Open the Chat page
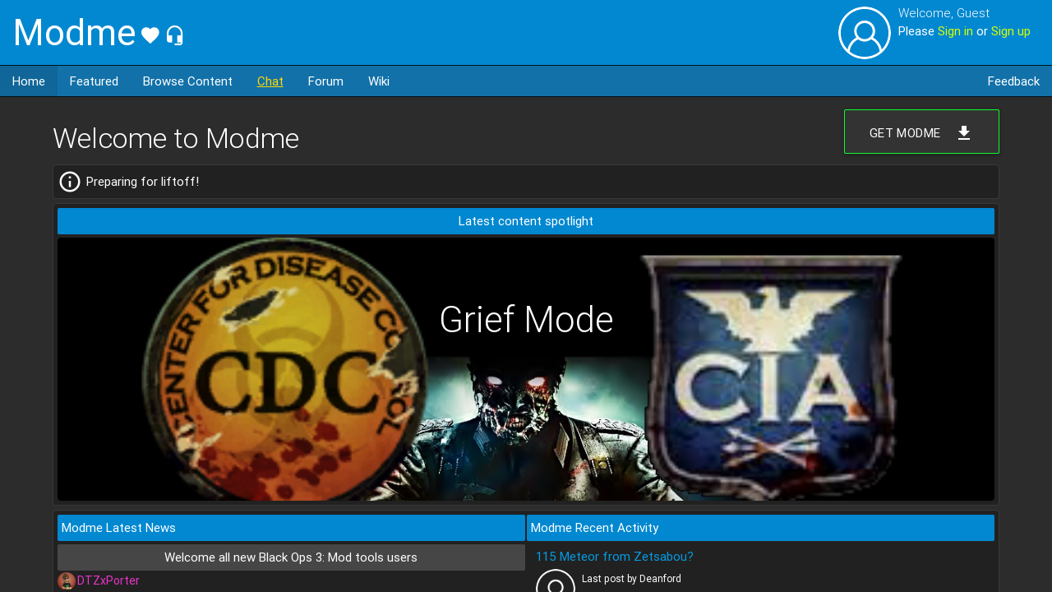This screenshot has height=592, width=1052. 270,81
